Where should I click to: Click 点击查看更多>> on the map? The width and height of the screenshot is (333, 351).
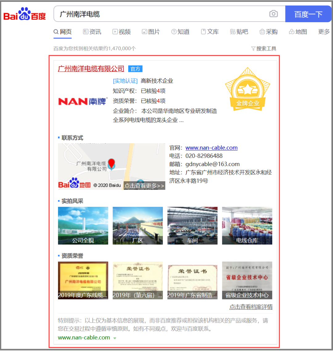tap(145, 186)
